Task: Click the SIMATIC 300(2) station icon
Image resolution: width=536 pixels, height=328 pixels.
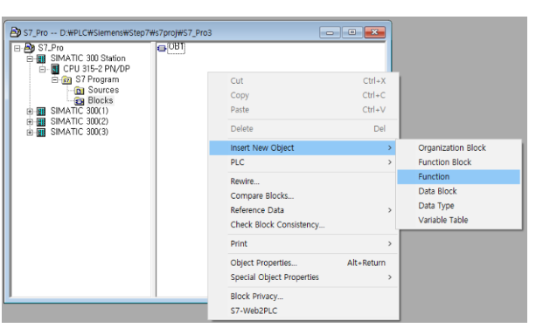Action: click(41, 122)
